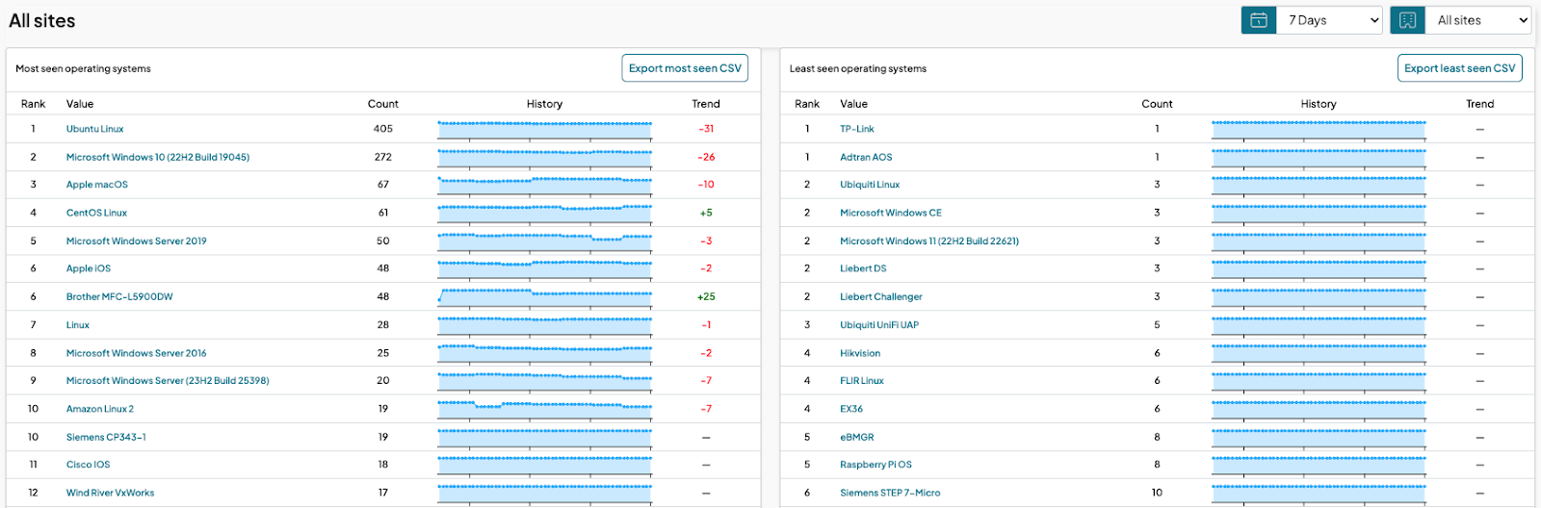Click the -31 trend value for Ubuntu Linux
The height and width of the screenshot is (508, 1541).
706,129
